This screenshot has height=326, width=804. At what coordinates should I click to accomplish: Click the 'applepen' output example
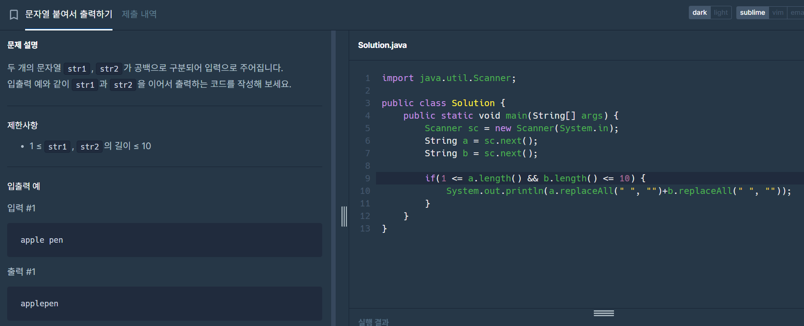pos(164,304)
